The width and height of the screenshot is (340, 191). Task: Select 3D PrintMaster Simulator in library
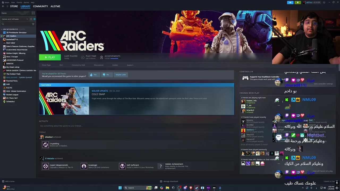[x=16, y=33]
